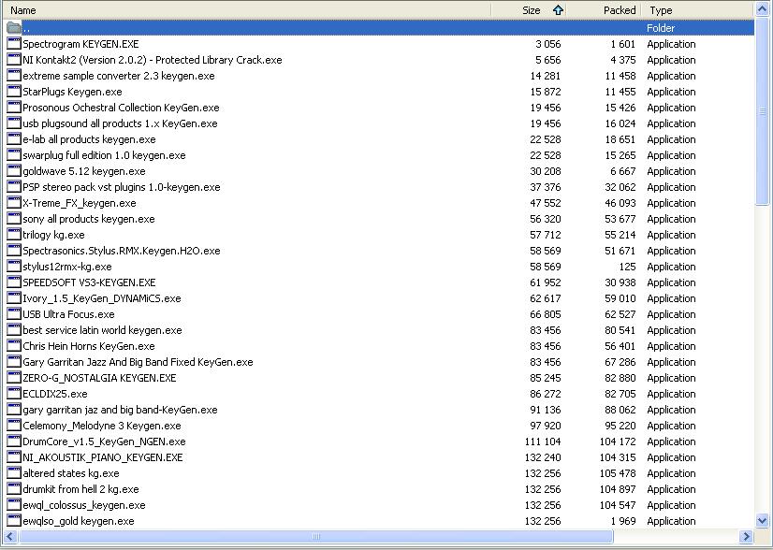Select the file name altered states kg.exe
Image resolution: width=773 pixels, height=550 pixels.
(x=71, y=473)
